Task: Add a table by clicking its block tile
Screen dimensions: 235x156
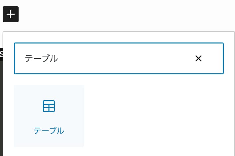Action: pos(49,116)
